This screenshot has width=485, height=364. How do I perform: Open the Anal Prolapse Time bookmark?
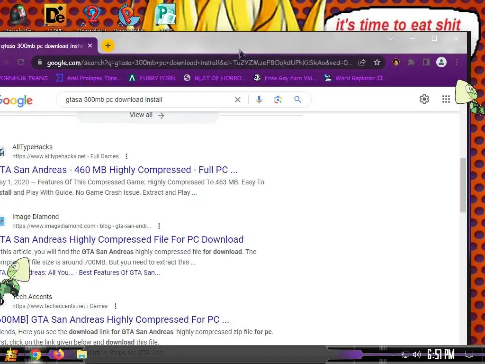[x=89, y=78]
